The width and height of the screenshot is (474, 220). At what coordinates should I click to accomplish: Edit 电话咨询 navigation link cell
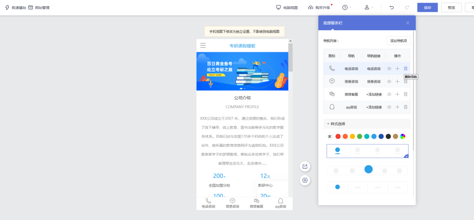click(x=374, y=69)
